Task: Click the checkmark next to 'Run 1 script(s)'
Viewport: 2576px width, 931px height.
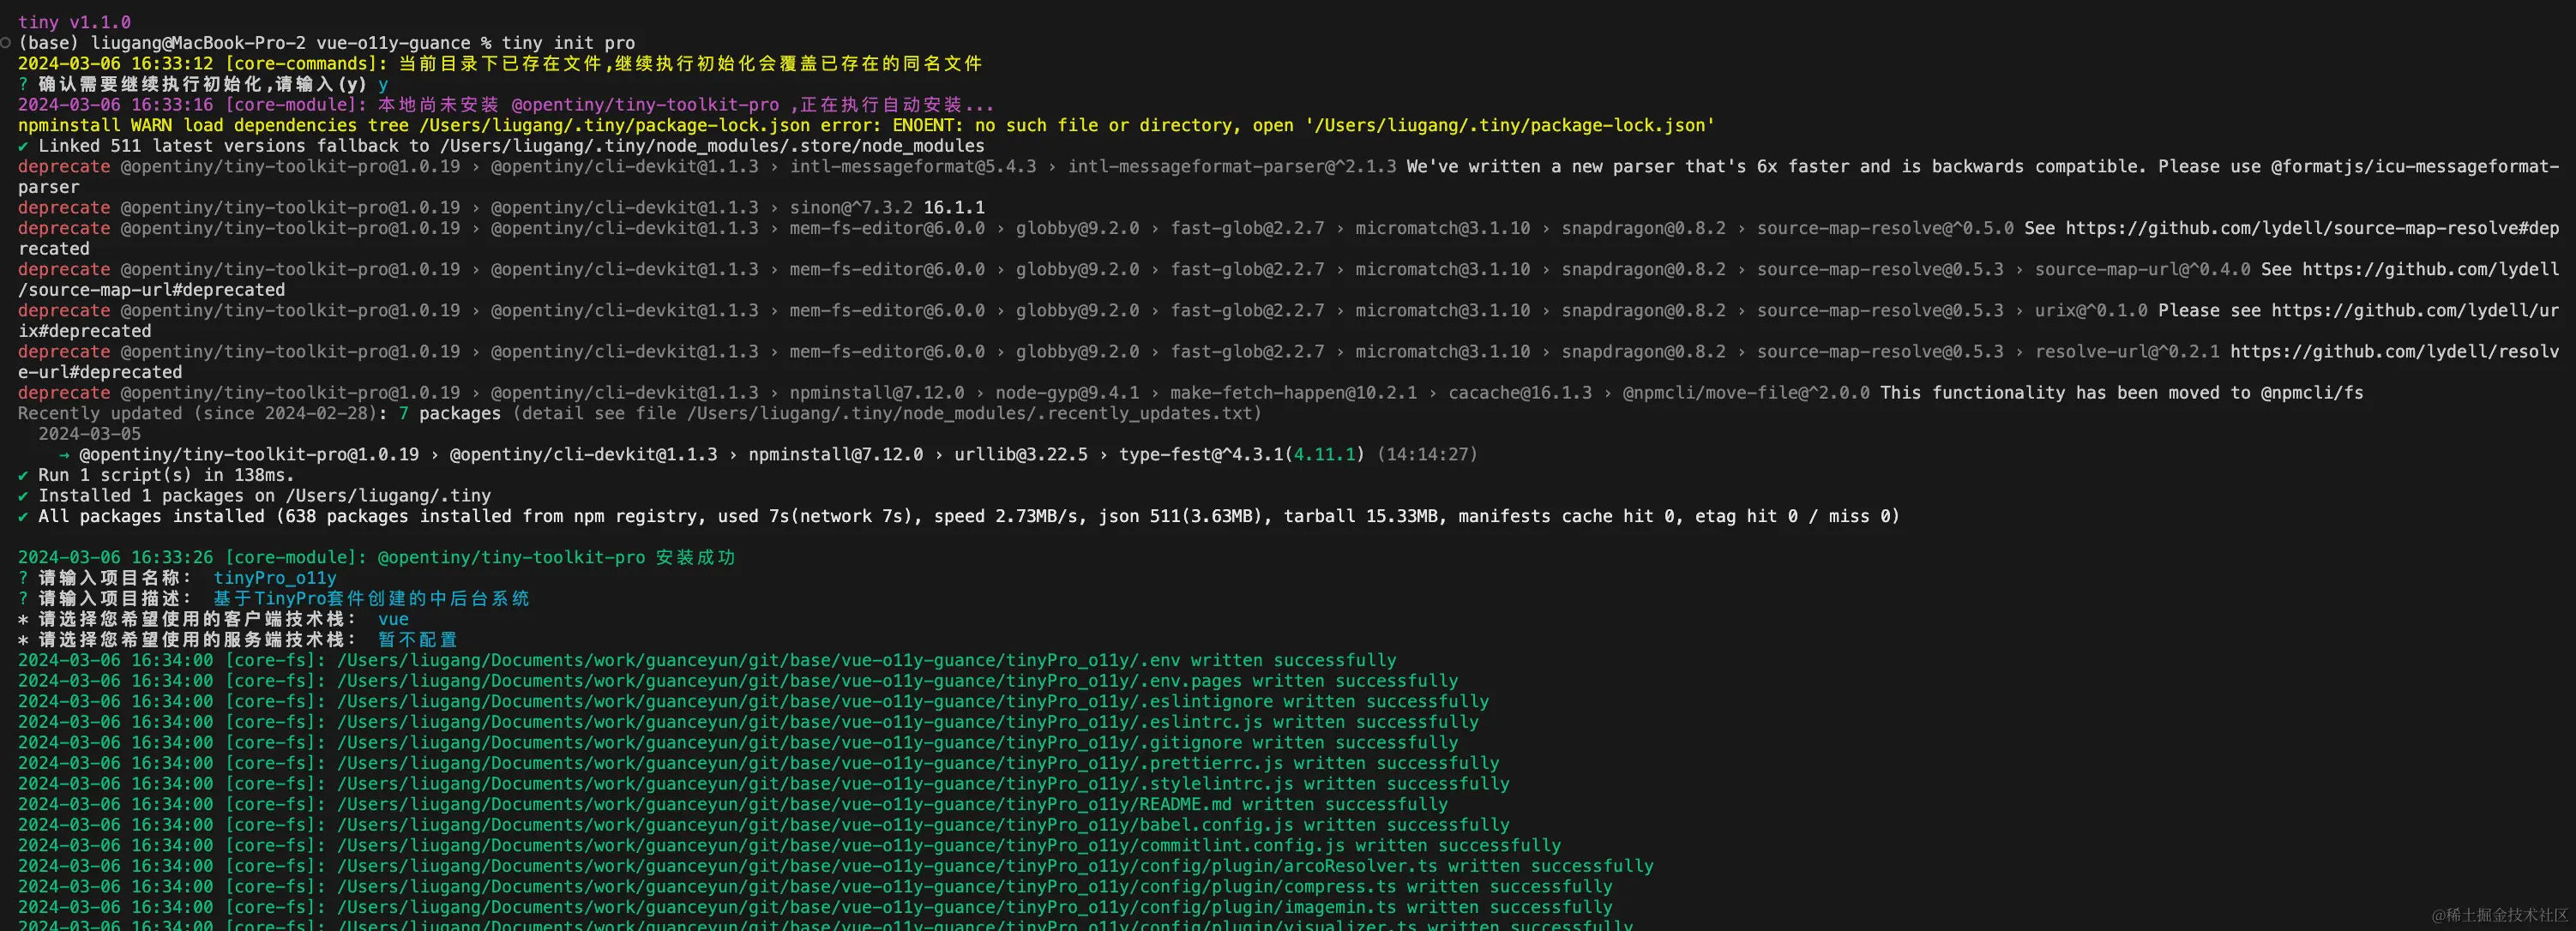Action: [x=23, y=475]
